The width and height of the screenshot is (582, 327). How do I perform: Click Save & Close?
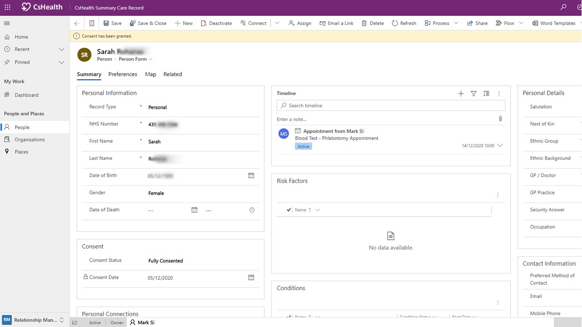tap(148, 23)
